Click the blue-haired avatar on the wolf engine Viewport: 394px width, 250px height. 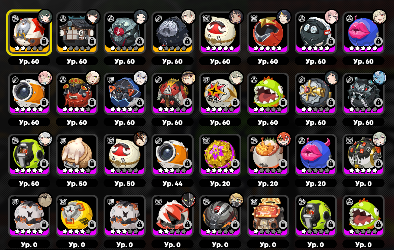pos(379,78)
